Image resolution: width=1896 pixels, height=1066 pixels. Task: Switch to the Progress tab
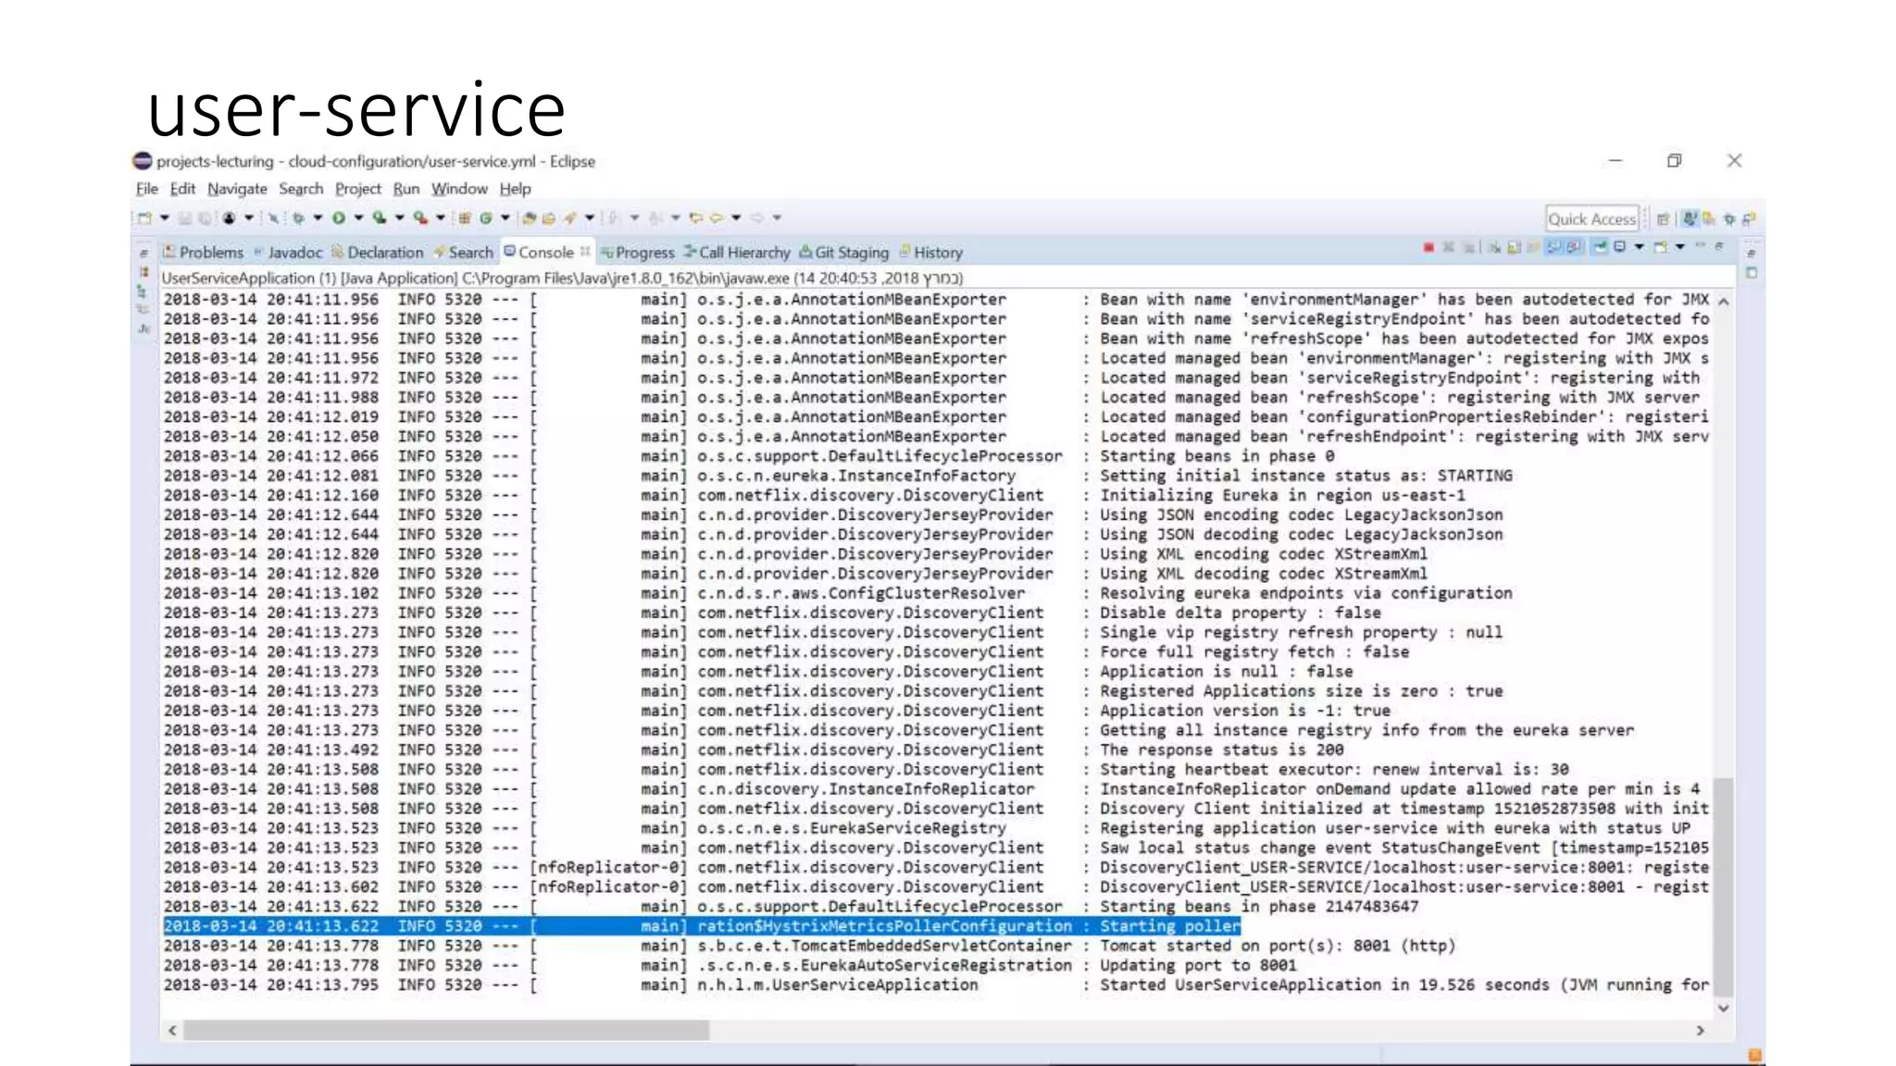pos(637,253)
